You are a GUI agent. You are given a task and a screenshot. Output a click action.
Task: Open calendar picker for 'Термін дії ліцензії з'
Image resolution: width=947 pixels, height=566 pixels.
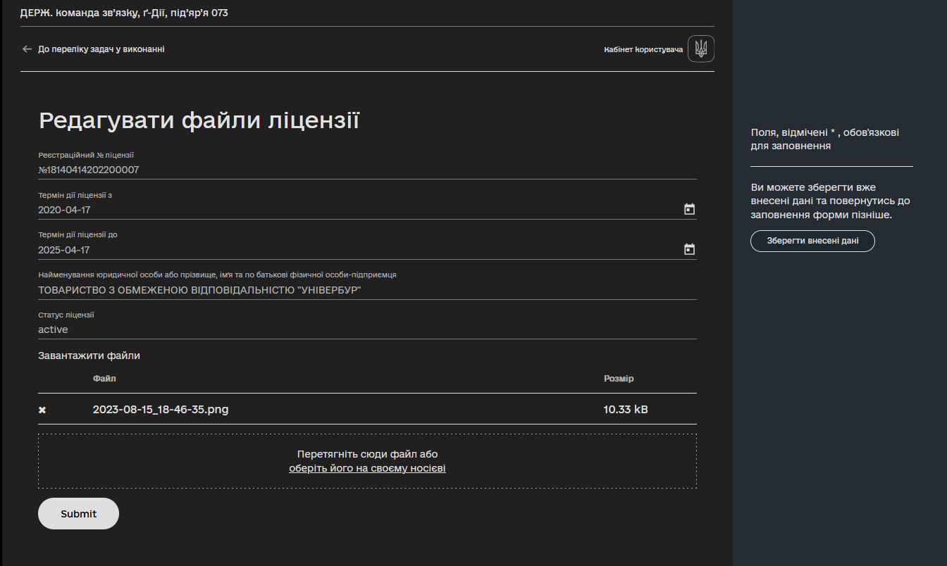click(x=689, y=209)
